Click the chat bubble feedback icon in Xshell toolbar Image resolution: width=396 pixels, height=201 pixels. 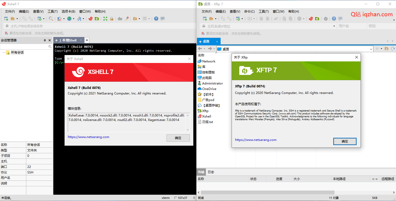163,19
